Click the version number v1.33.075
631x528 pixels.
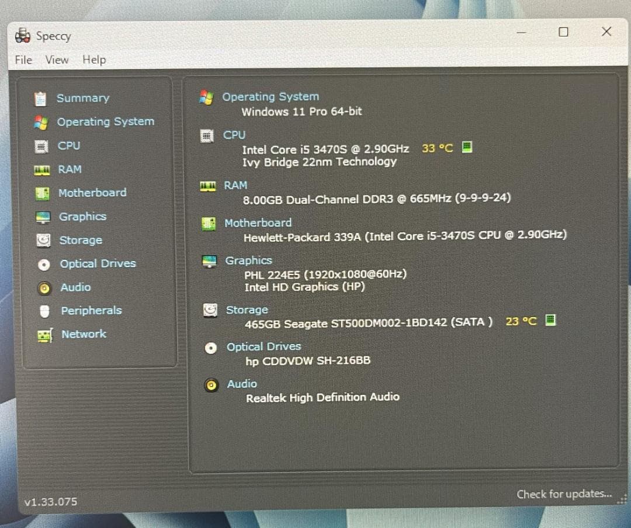pos(51,502)
